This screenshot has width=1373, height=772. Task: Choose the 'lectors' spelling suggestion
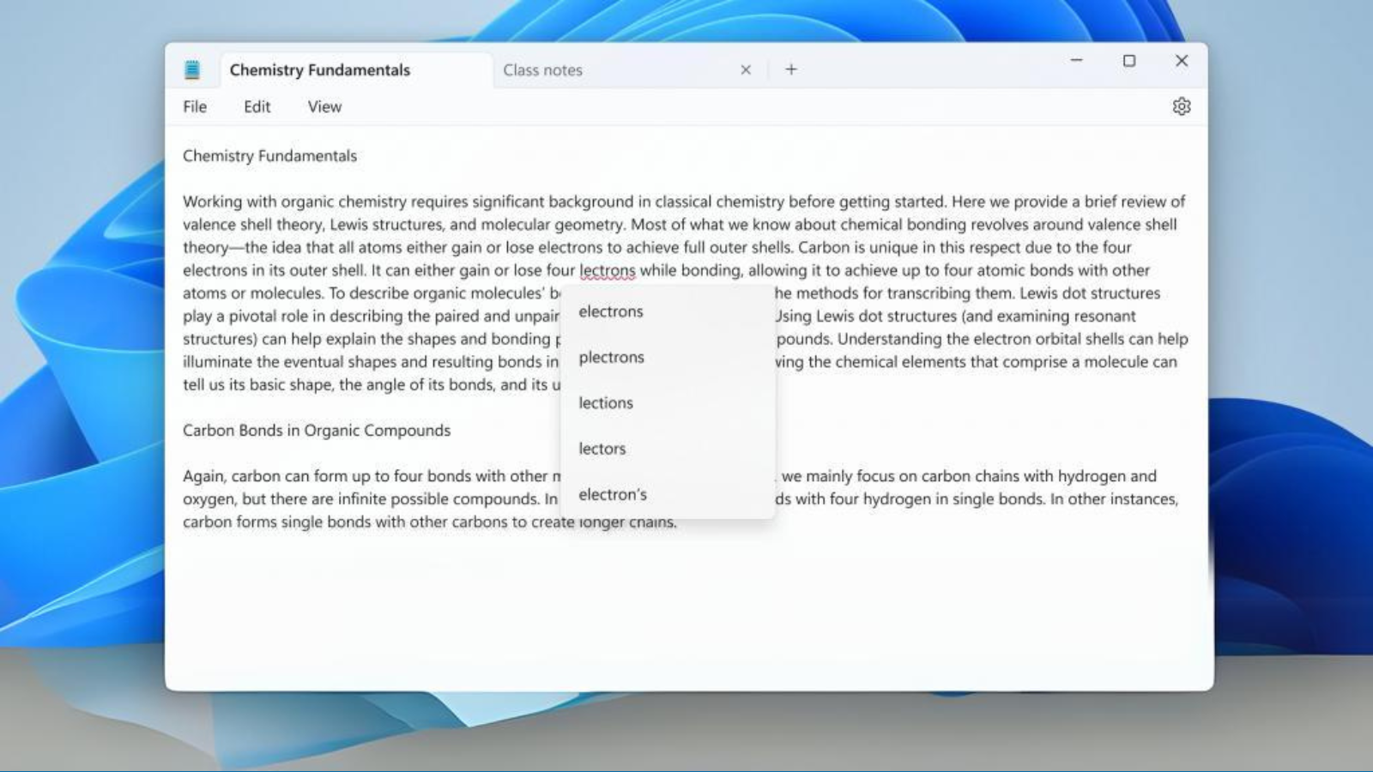(x=668, y=449)
